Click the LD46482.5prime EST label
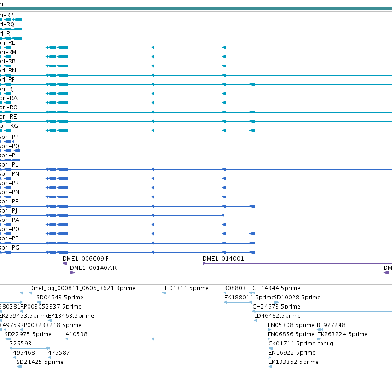This screenshot has height=369, width=392. pyautogui.click(x=277, y=316)
